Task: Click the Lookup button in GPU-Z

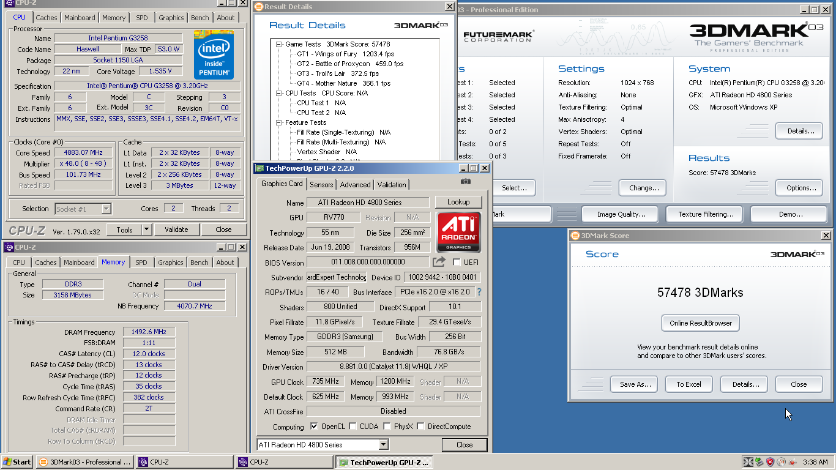Action: (458, 202)
